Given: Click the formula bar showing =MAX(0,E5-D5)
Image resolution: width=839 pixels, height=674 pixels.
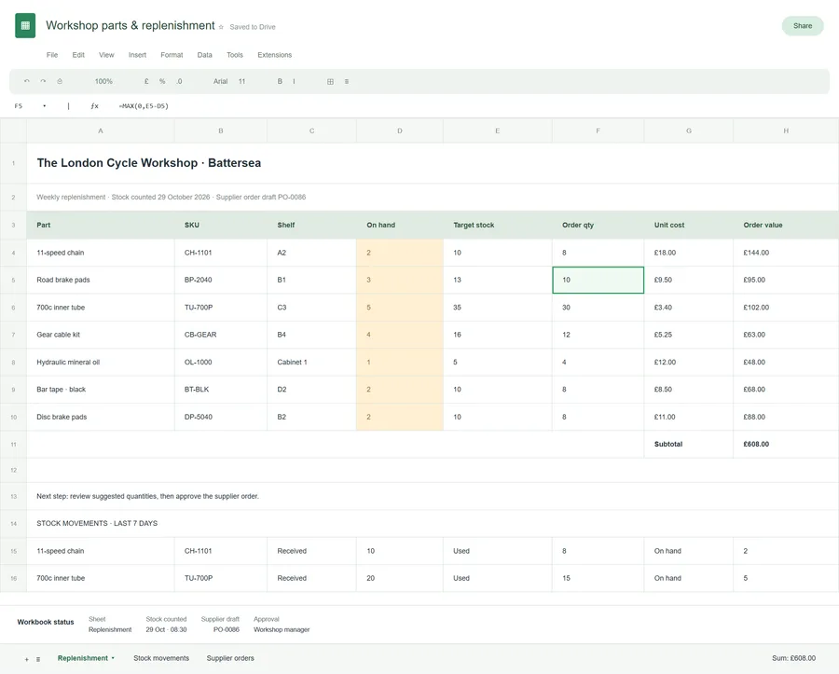Looking at the screenshot, I should (144, 106).
